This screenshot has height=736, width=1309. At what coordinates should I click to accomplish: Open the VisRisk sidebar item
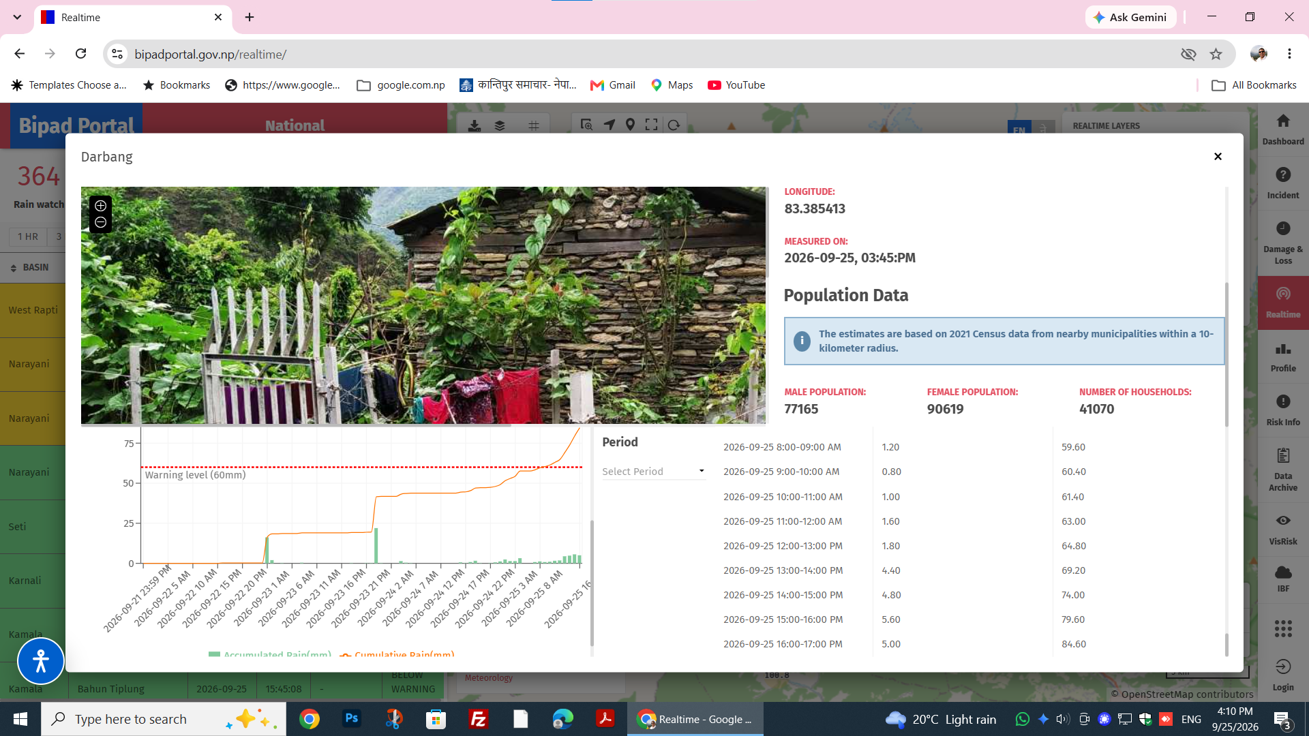point(1283,530)
